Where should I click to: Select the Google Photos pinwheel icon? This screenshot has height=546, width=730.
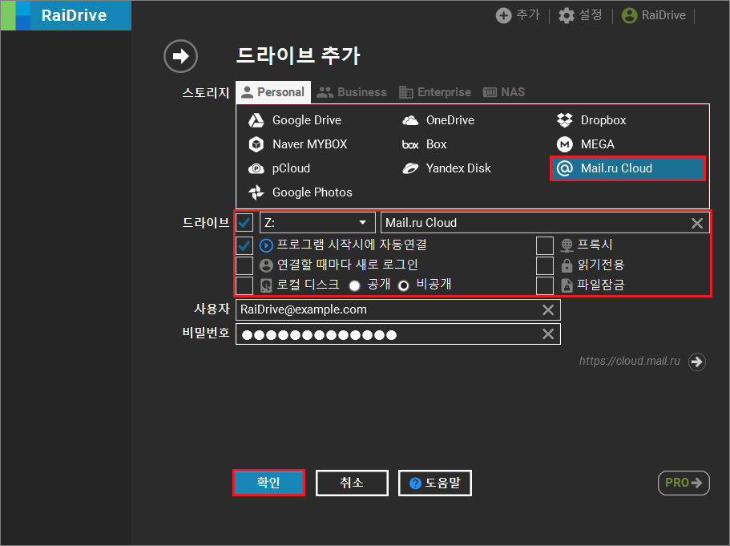[256, 192]
